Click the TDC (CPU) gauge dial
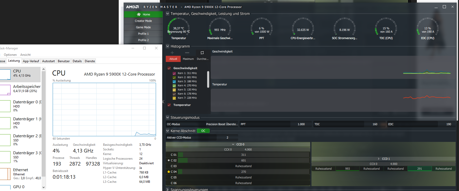The width and height of the screenshot is (459, 191). [386, 27]
